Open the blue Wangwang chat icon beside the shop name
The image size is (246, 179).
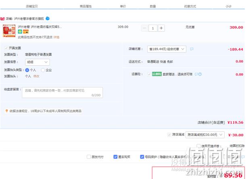point(48,19)
